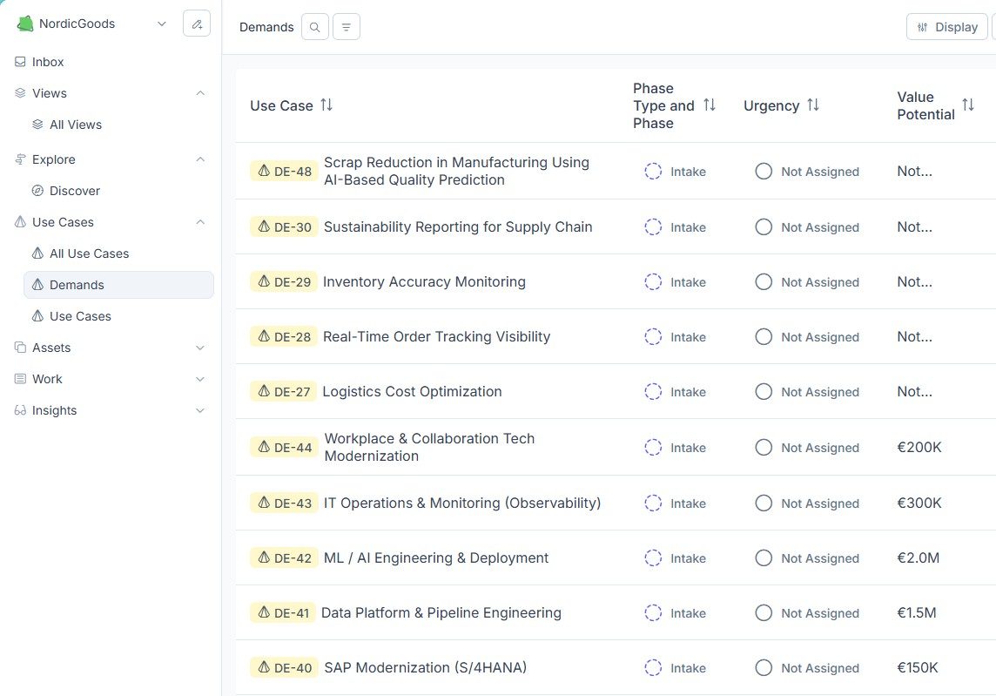Click the compose new item icon button
996x696 pixels.
(x=196, y=24)
